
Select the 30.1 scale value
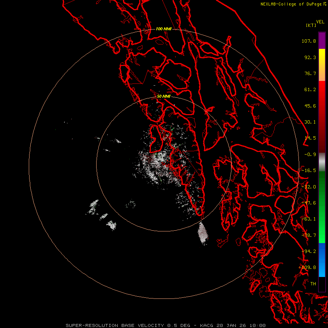310,122
